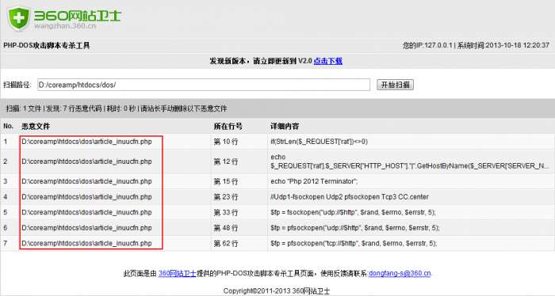This screenshot has height=296, width=555.
Task: Click the fsockopen udp detail in row 5
Action: 353,212
